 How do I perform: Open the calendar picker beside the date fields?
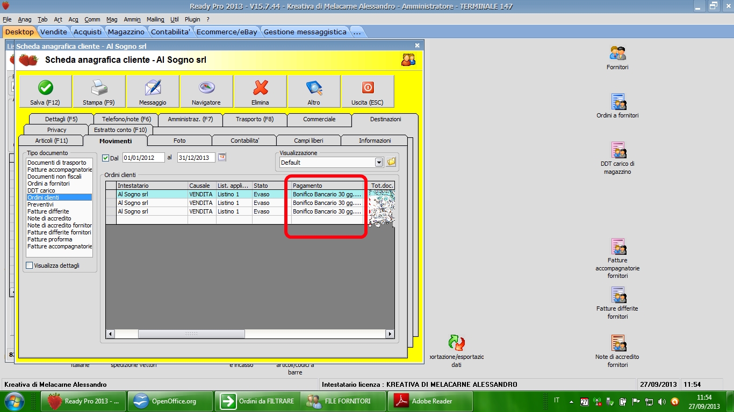(222, 157)
